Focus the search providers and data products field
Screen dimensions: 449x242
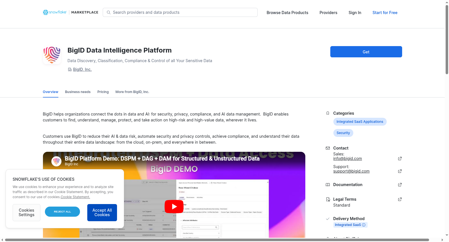point(180,12)
